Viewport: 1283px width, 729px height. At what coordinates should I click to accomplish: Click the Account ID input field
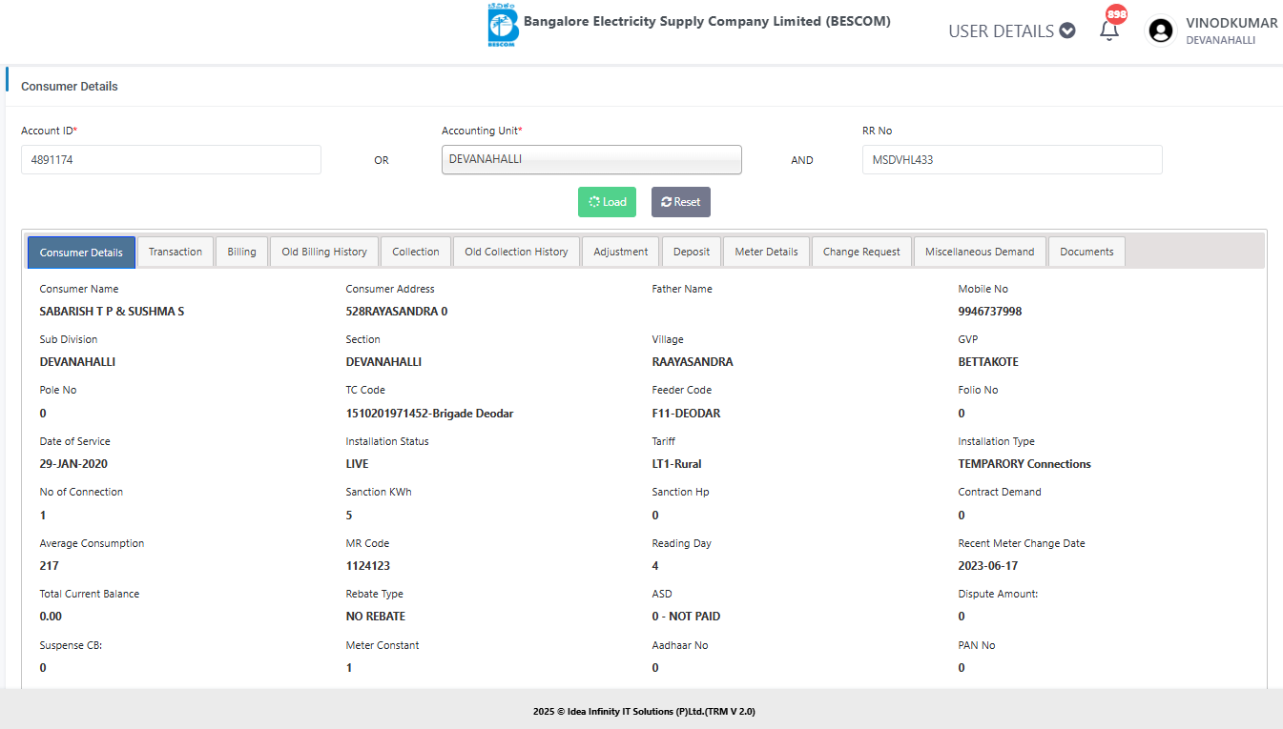[x=171, y=160]
